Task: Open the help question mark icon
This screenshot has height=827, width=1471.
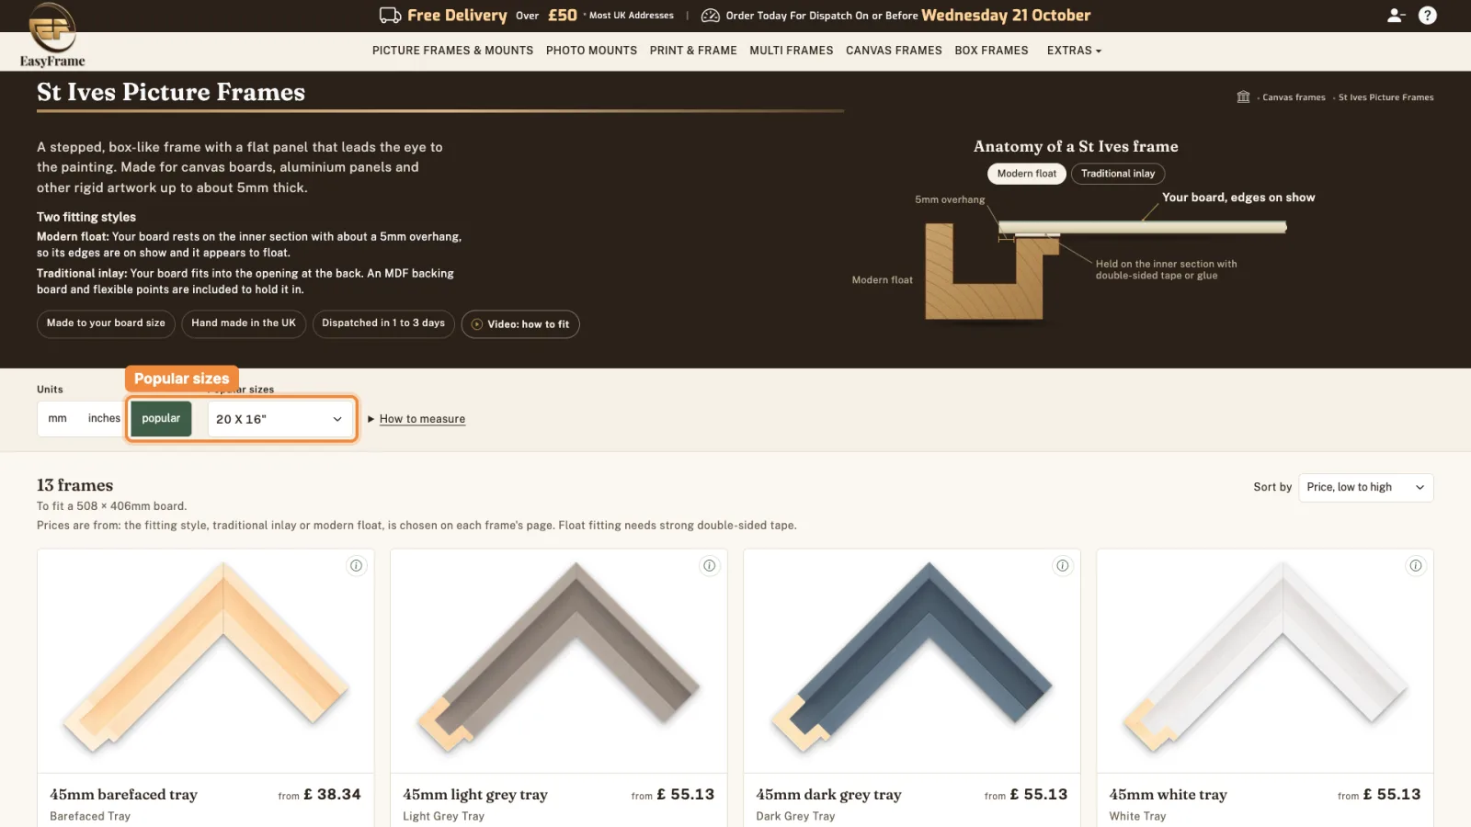Action: click(1428, 16)
